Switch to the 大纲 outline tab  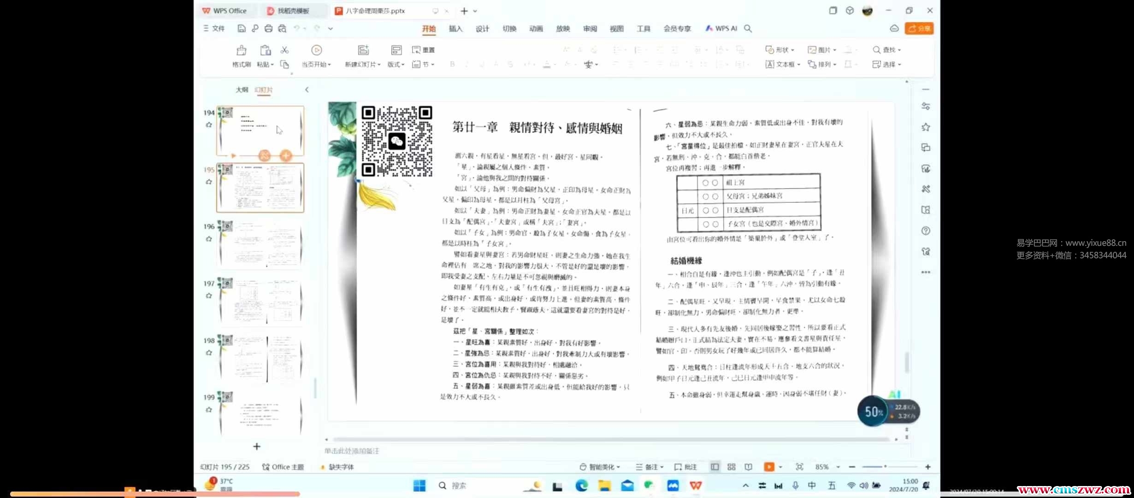point(242,90)
